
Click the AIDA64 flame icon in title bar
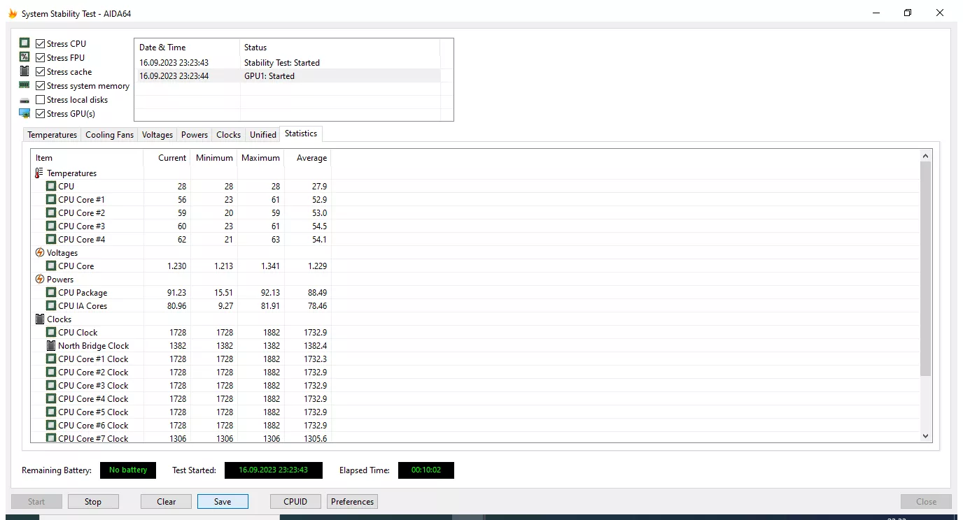pyautogui.click(x=13, y=13)
